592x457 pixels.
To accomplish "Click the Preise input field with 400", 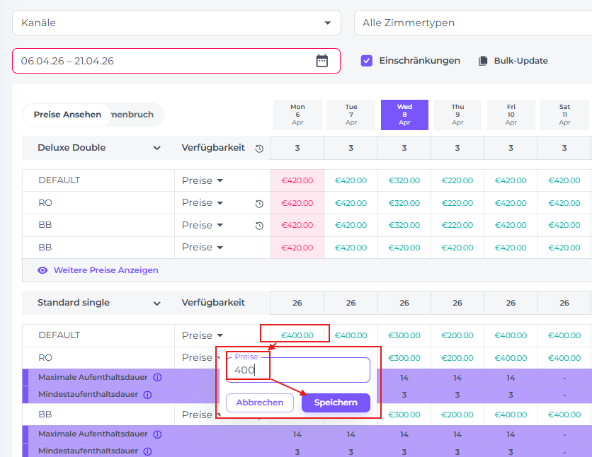I will tap(298, 370).
